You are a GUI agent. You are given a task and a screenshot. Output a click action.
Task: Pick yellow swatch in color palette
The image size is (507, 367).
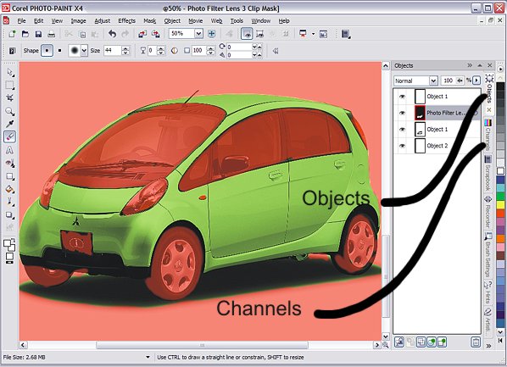[x=500, y=204]
